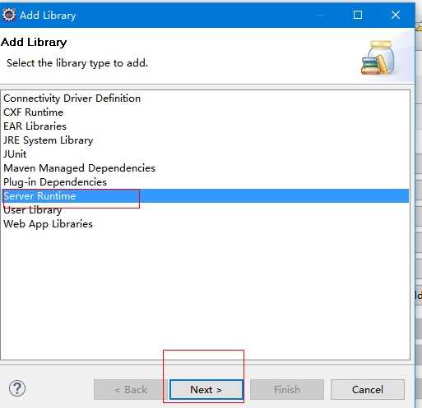Image resolution: width=422 pixels, height=408 pixels.
Task: Maximize the Add Library dialog
Action: 358,15
